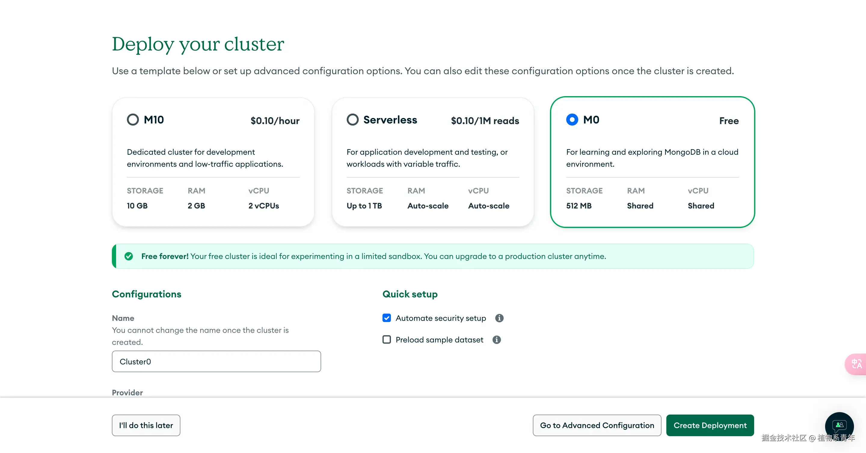This screenshot has height=453, width=866.
Task: Click info icon beside Preload sample dataset
Action: 496,339
